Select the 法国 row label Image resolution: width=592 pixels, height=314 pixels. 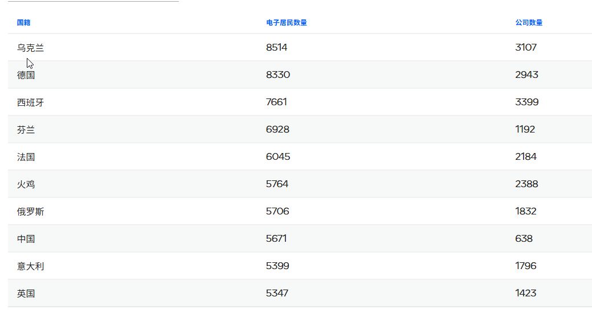pyautogui.click(x=26, y=157)
